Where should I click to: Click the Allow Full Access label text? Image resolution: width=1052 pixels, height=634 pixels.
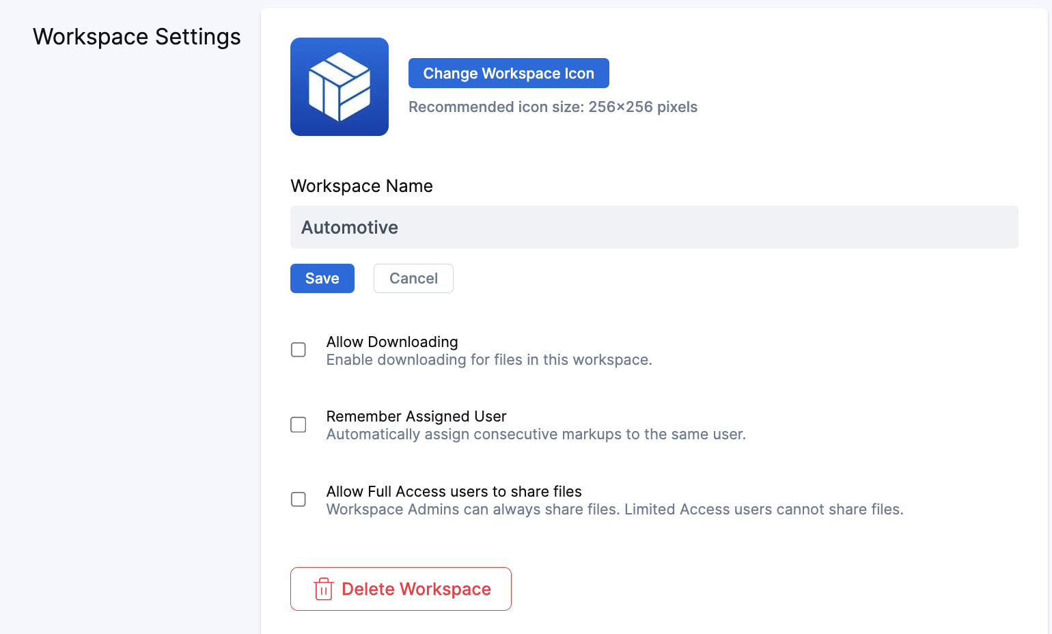[454, 491]
